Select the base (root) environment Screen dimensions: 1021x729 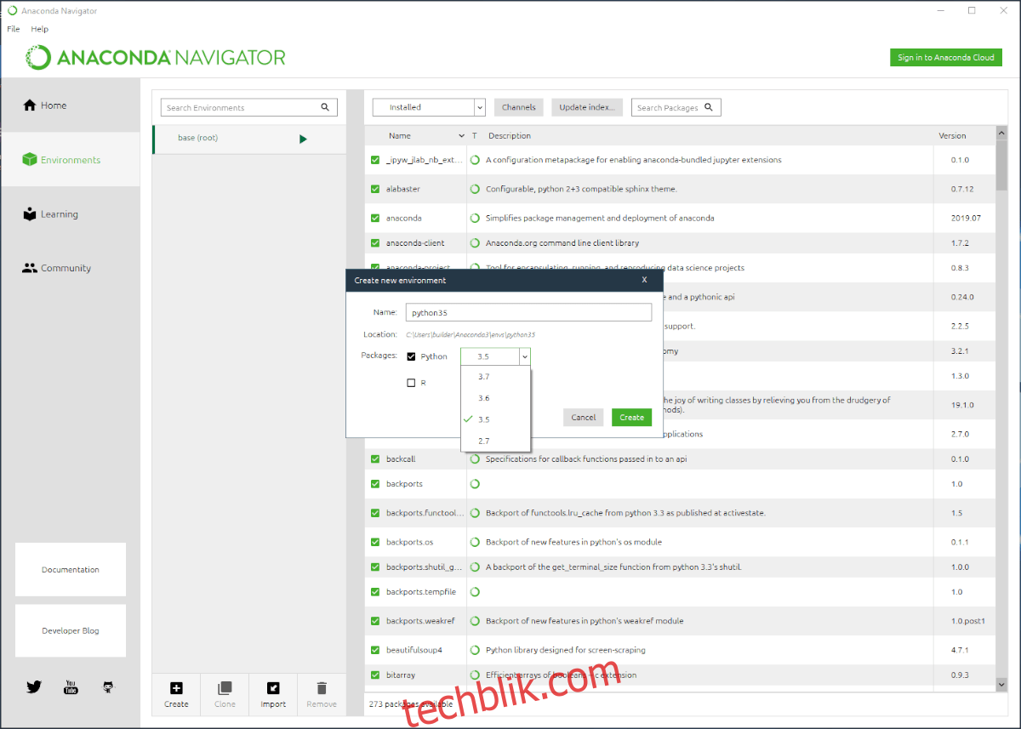[249, 139]
